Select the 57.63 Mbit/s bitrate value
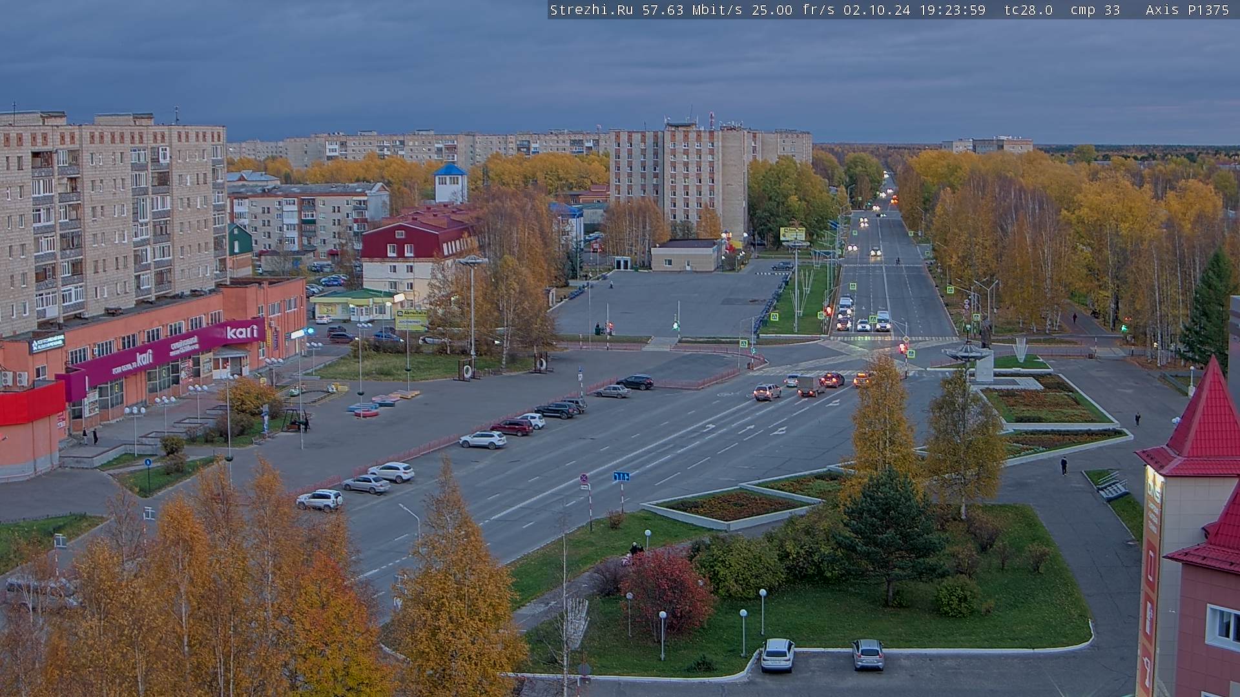 pos(692,10)
